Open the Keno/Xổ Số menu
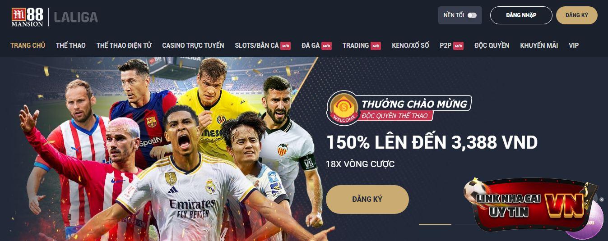 tap(410, 45)
